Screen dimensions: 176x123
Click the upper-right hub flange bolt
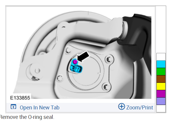pos(109,59)
